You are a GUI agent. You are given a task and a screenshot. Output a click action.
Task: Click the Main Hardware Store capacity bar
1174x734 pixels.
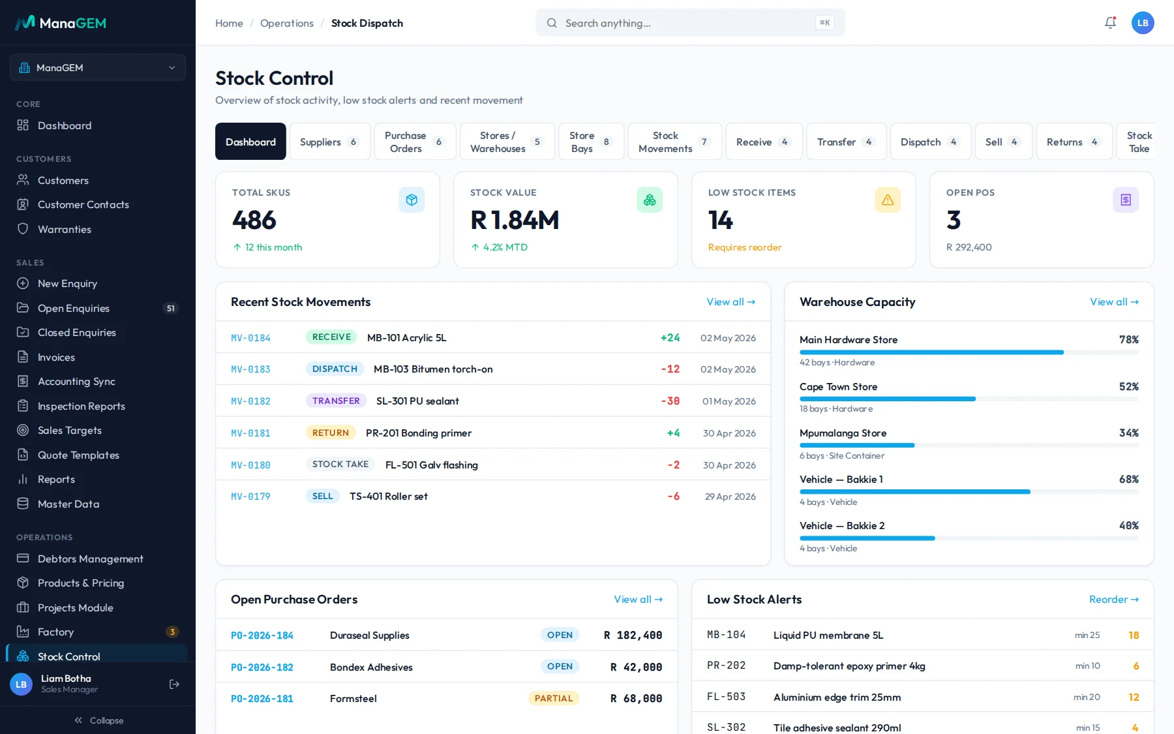pyautogui.click(x=969, y=352)
